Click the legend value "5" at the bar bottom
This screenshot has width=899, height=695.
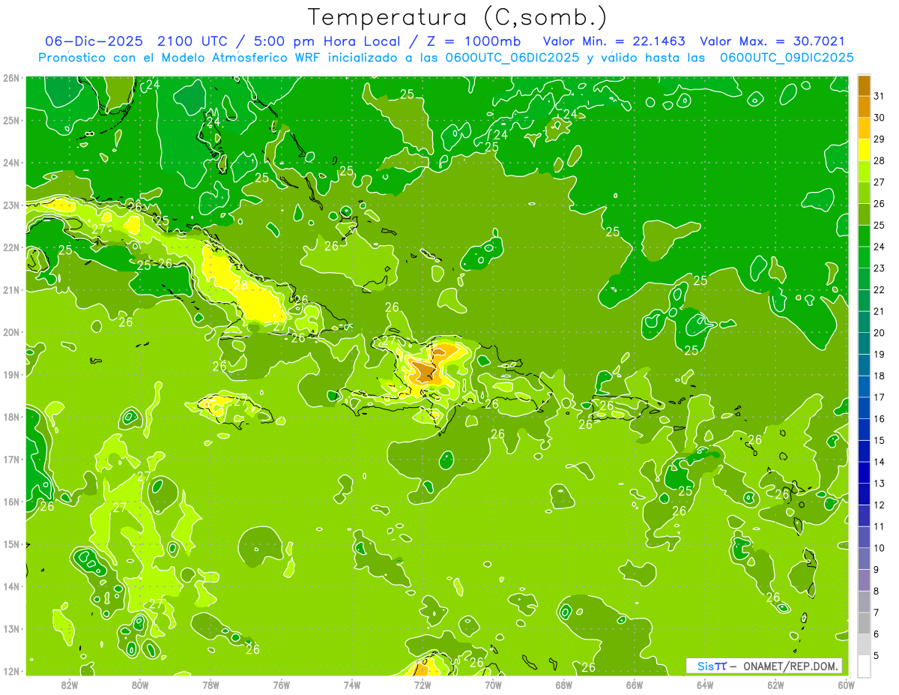tap(876, 655)
